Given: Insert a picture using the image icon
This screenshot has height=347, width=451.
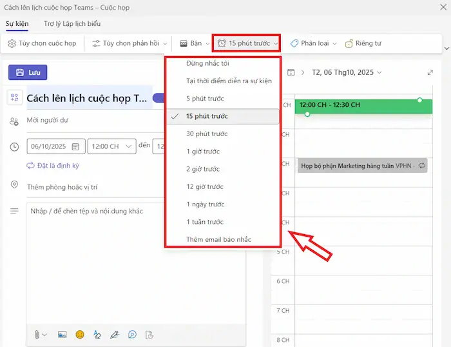Looking at the screenshot, I should pyautogui.click(x=62, y=334).
